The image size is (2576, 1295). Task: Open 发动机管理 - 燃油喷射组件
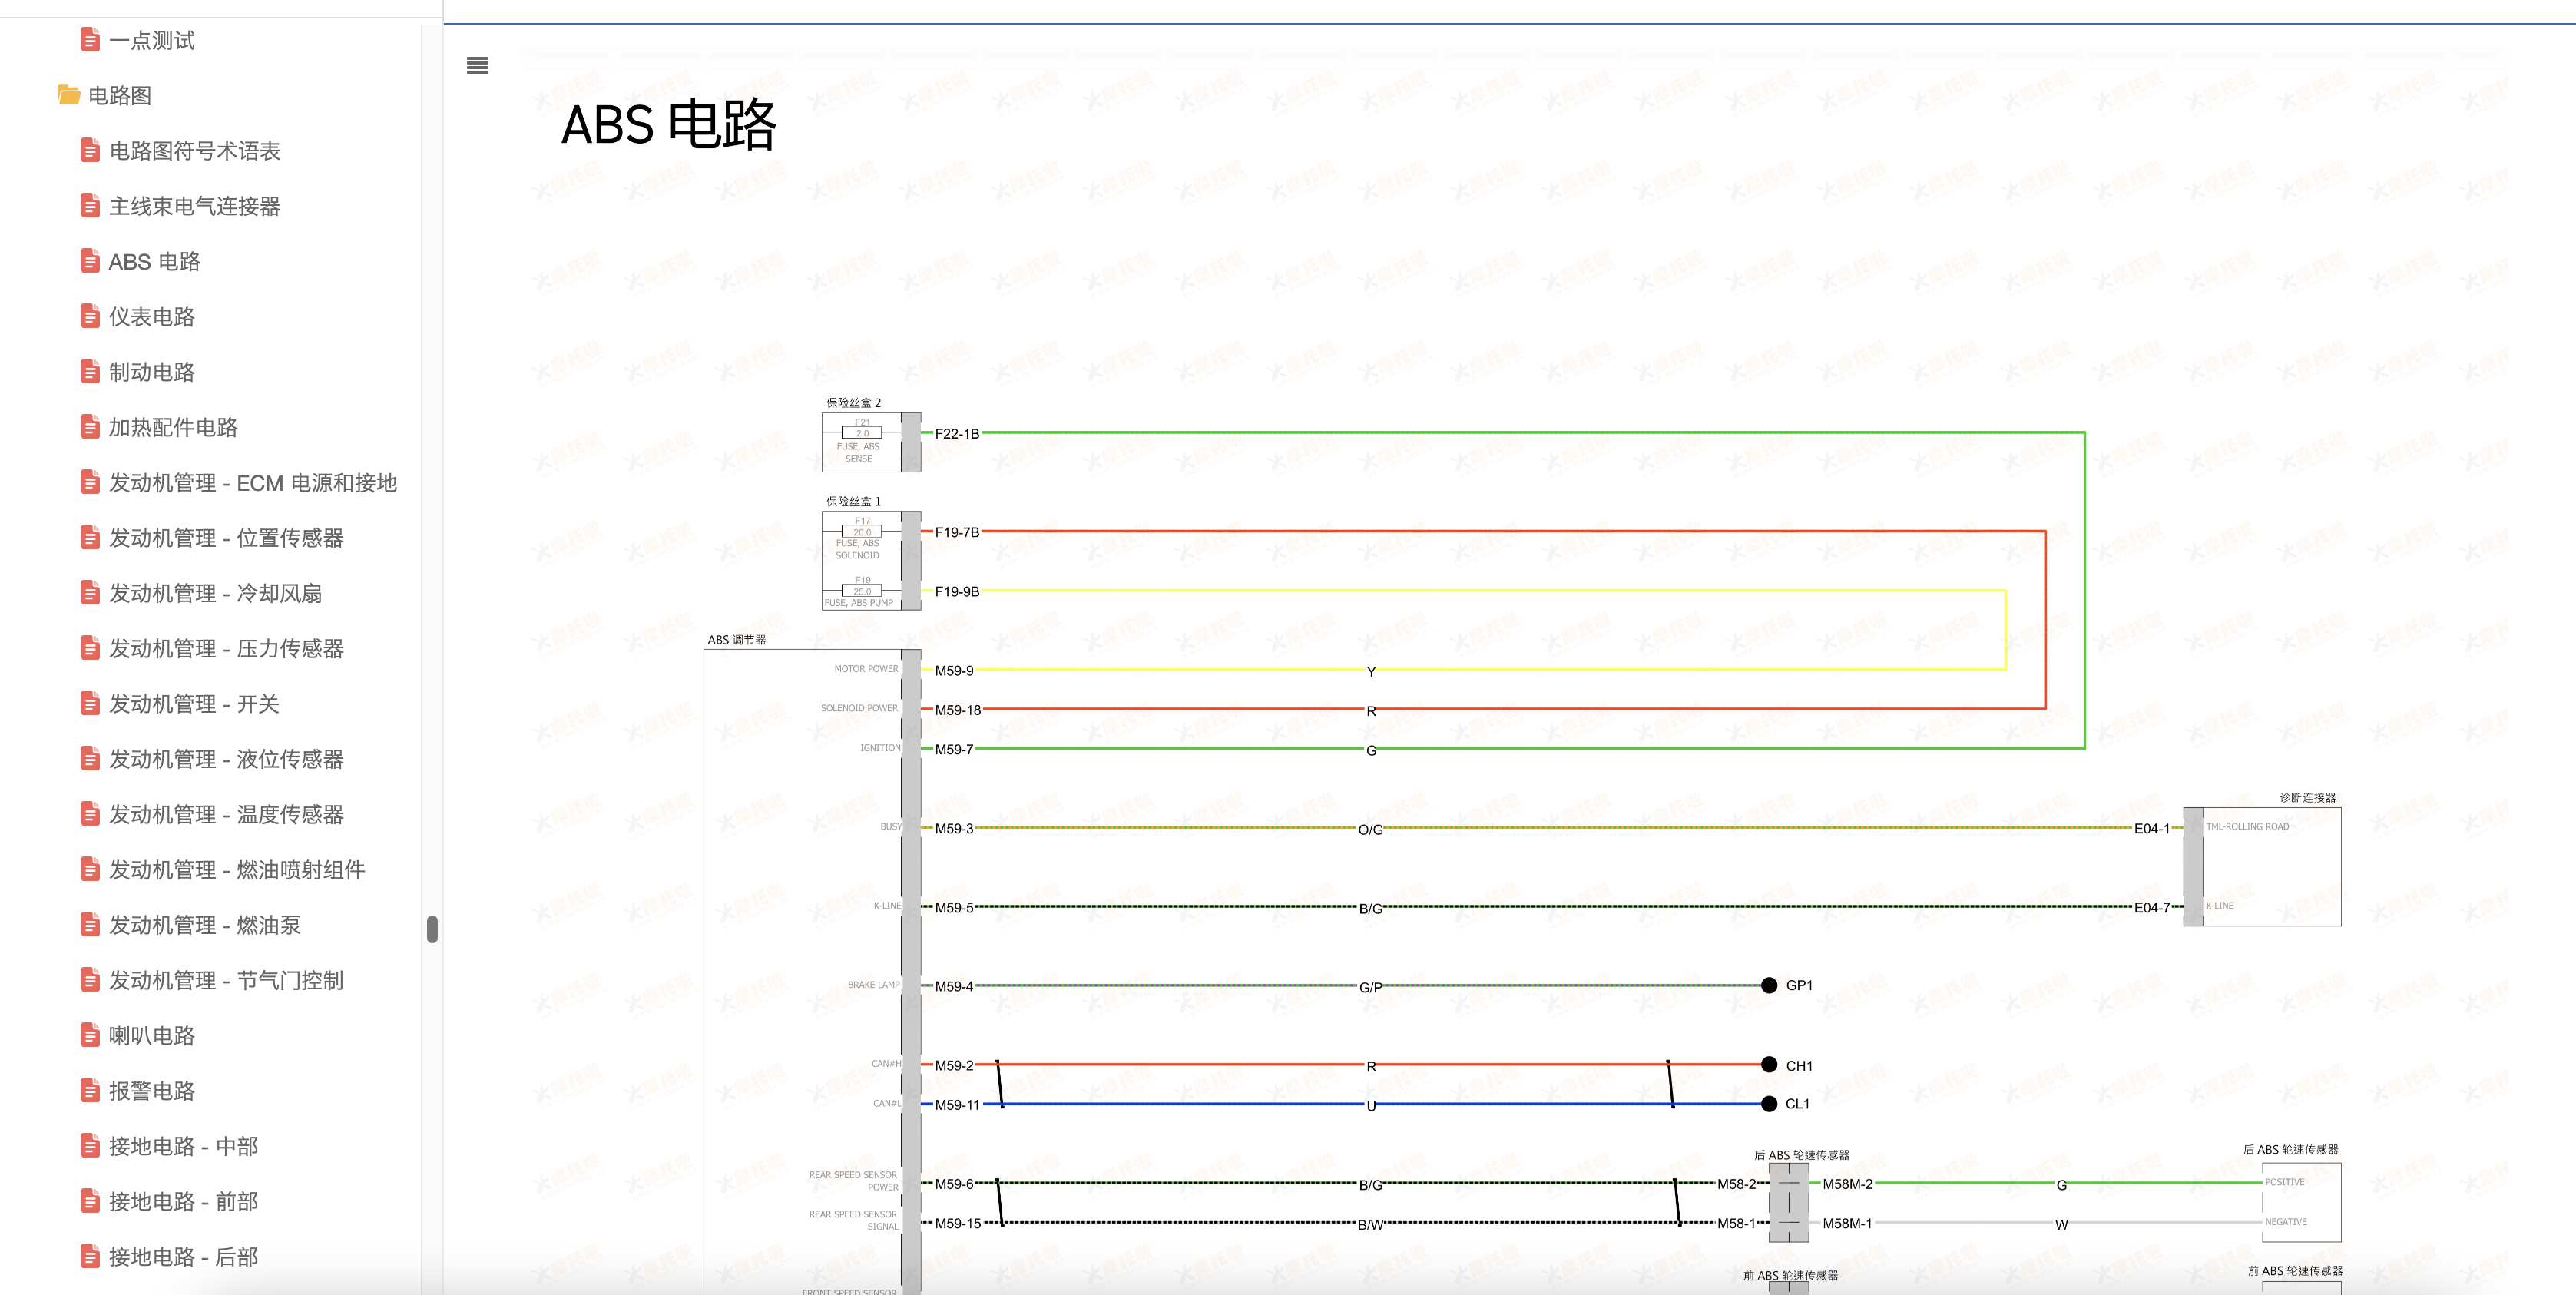(x=237, y=870)
